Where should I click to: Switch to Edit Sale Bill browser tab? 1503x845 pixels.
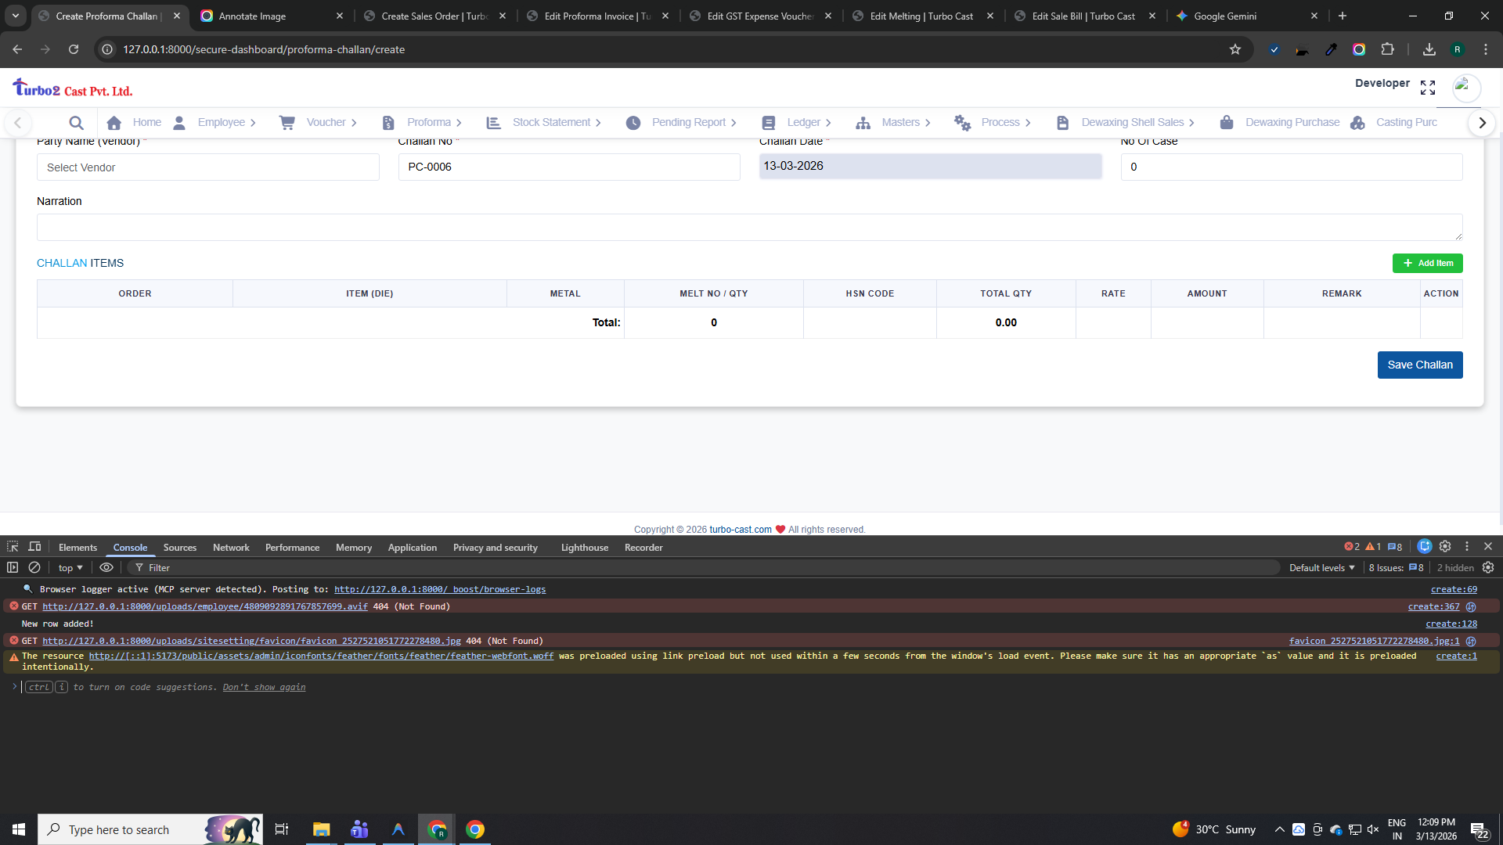click(1083, 16)
